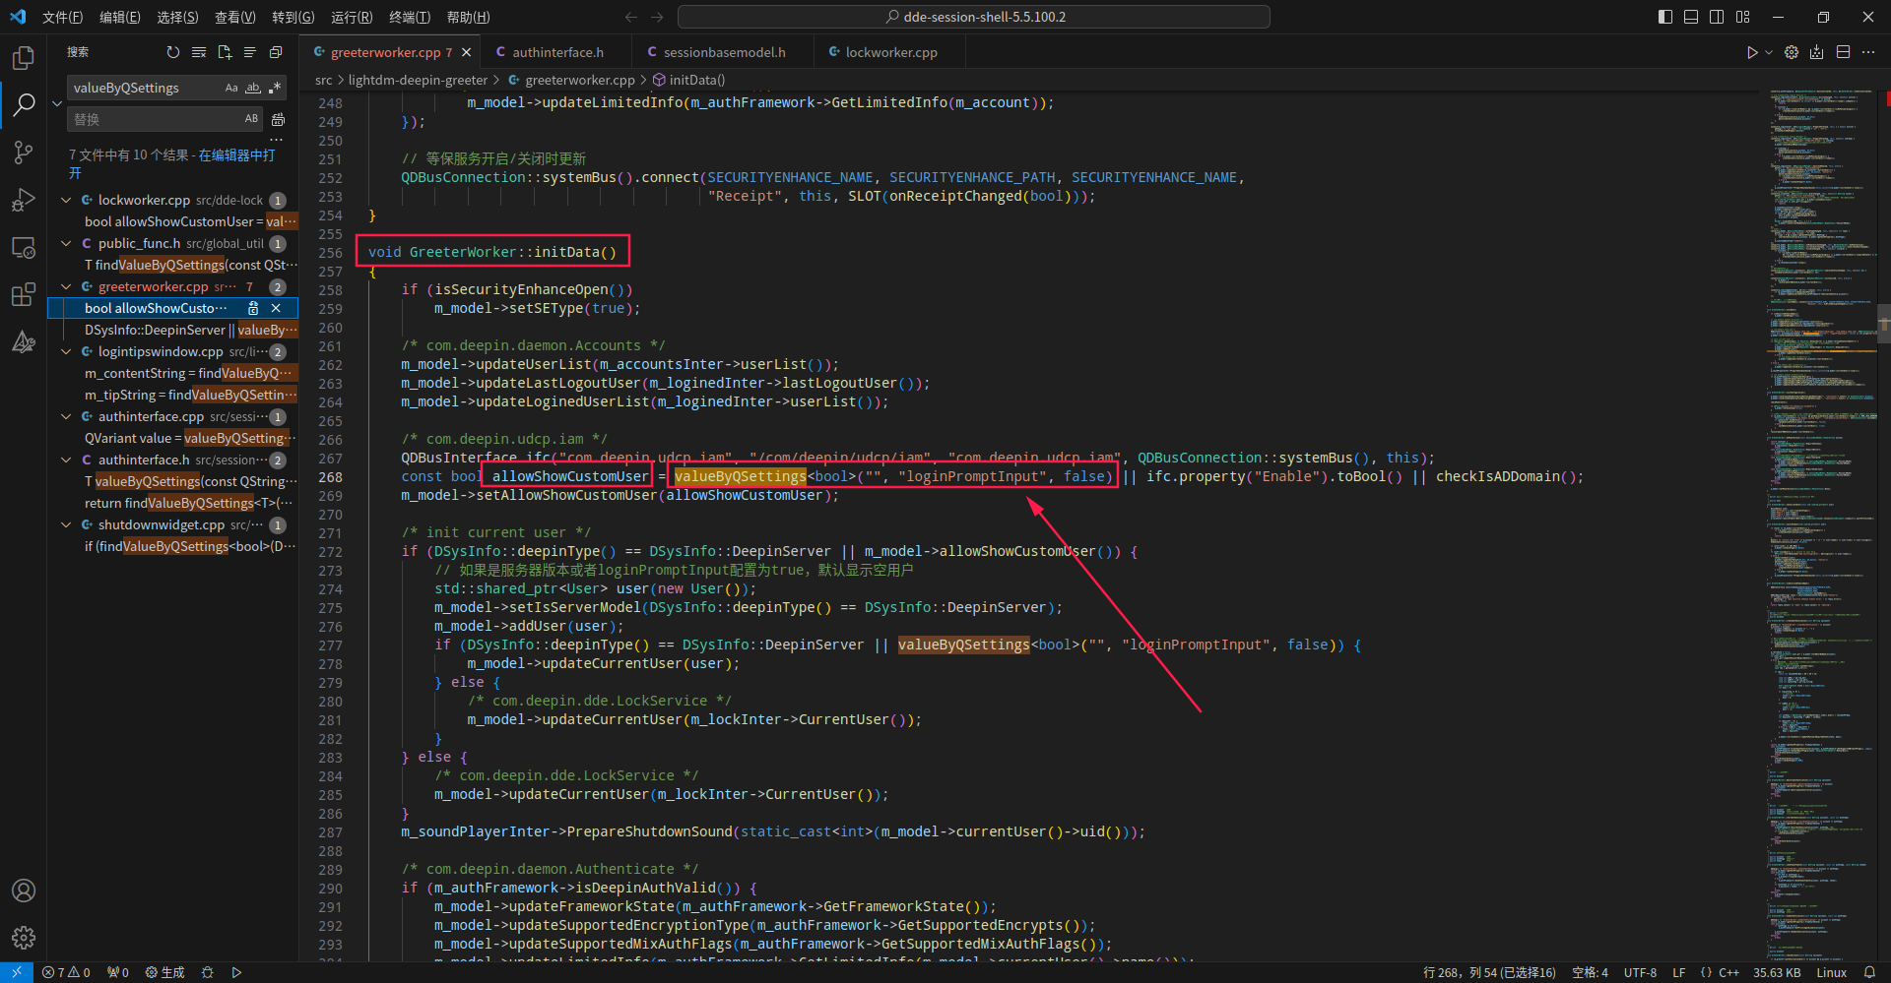Collapse the authinterface.h search results
This screenshot has height=983, width=1891.
[66, 460]
